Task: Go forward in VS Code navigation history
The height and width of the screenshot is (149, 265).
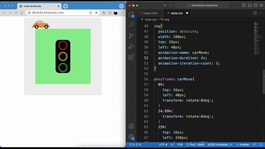Action: 171,5
